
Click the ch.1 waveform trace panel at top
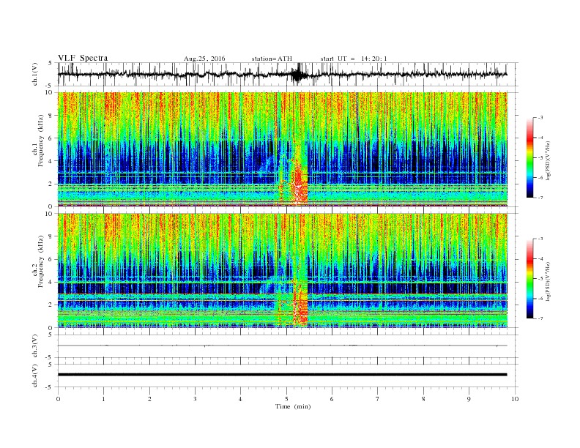click(x=288, y=74)
